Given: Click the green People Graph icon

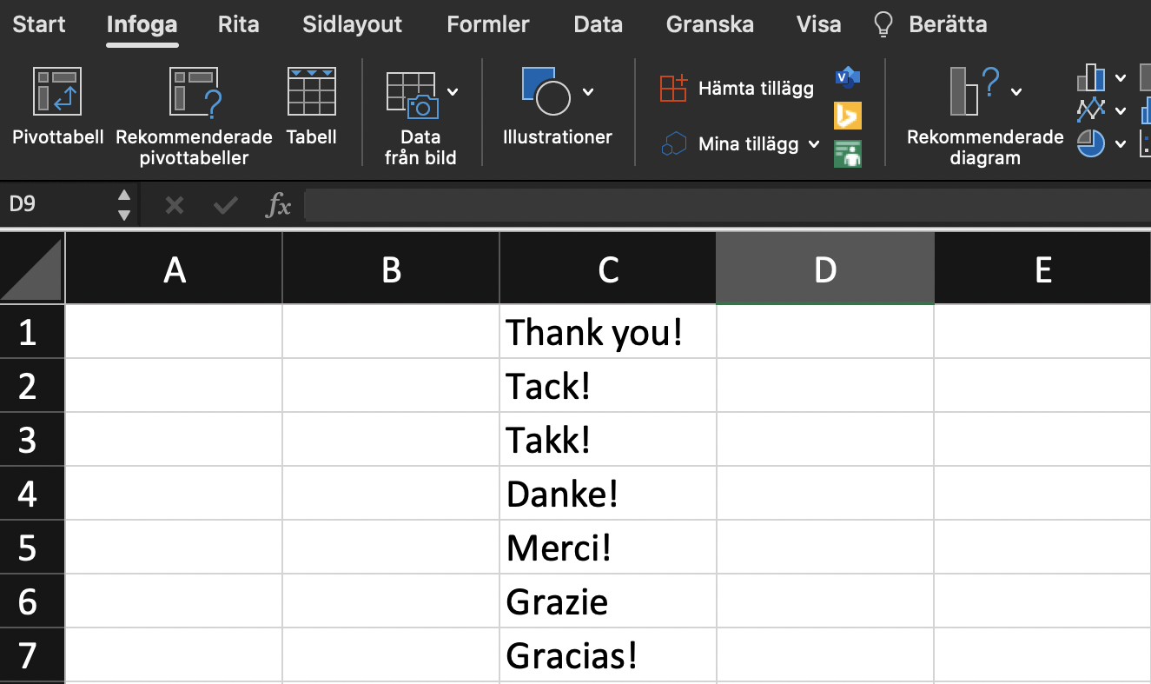Looking at the screenshot, I should point(847,154).
